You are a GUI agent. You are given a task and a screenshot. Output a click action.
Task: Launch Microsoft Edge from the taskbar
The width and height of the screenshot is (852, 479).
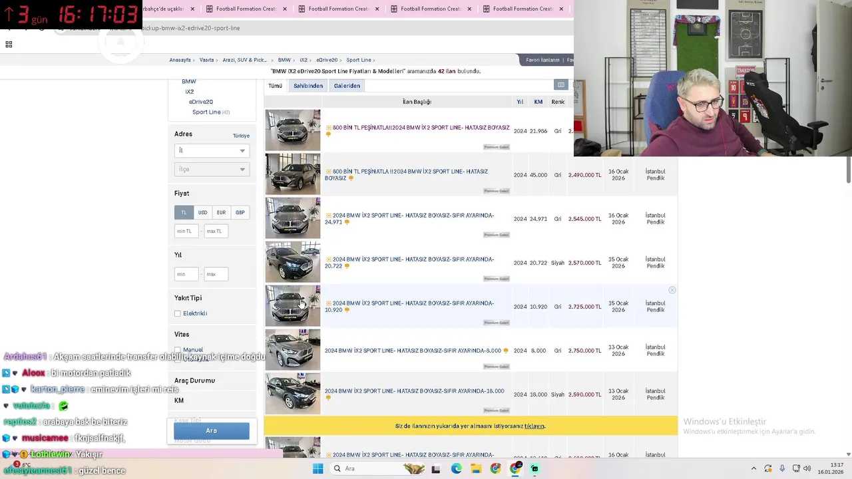pyautogui.click(x=456, y=468)
